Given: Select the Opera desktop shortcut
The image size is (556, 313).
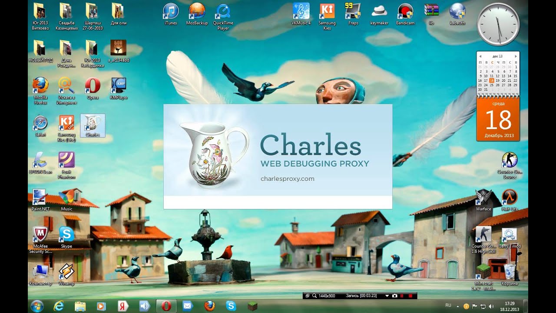Looking at the screenshot, I should pos(93,89).
